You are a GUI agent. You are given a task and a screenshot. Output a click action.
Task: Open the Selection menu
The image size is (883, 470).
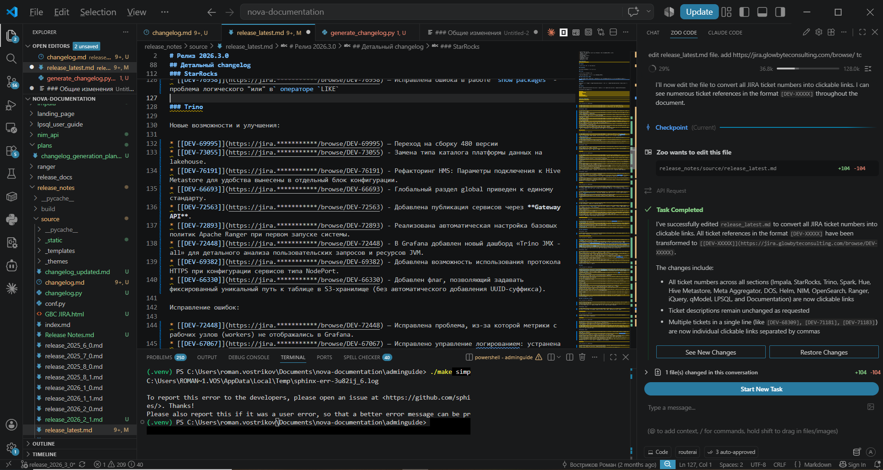click(98, 12)
